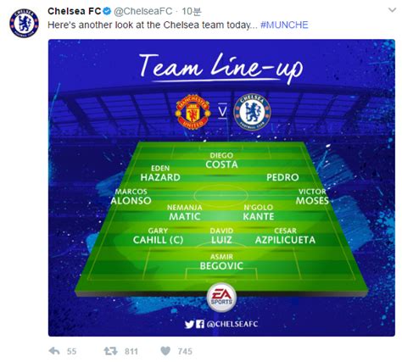Click the reply arrow icon
Image resolution: width=402 pixels, height=362 pixels.
[x=54, y=351]
